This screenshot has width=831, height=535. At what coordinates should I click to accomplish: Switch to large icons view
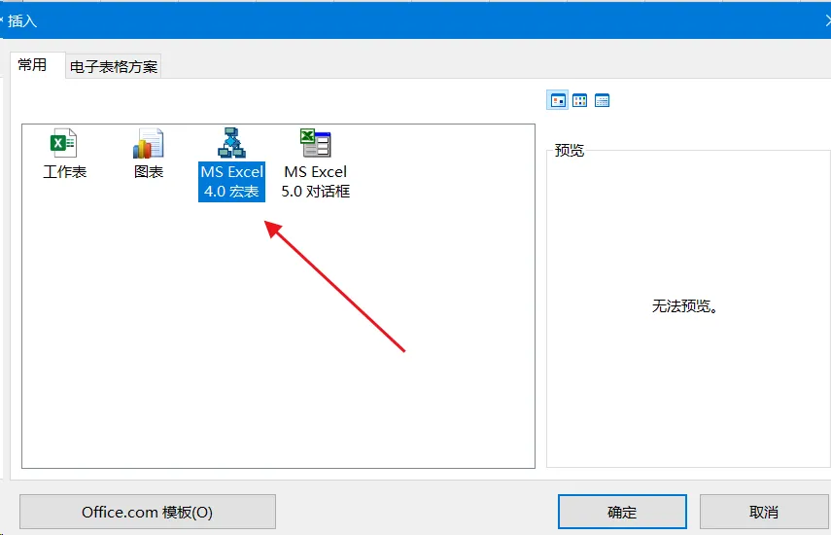tap(558, 100)
